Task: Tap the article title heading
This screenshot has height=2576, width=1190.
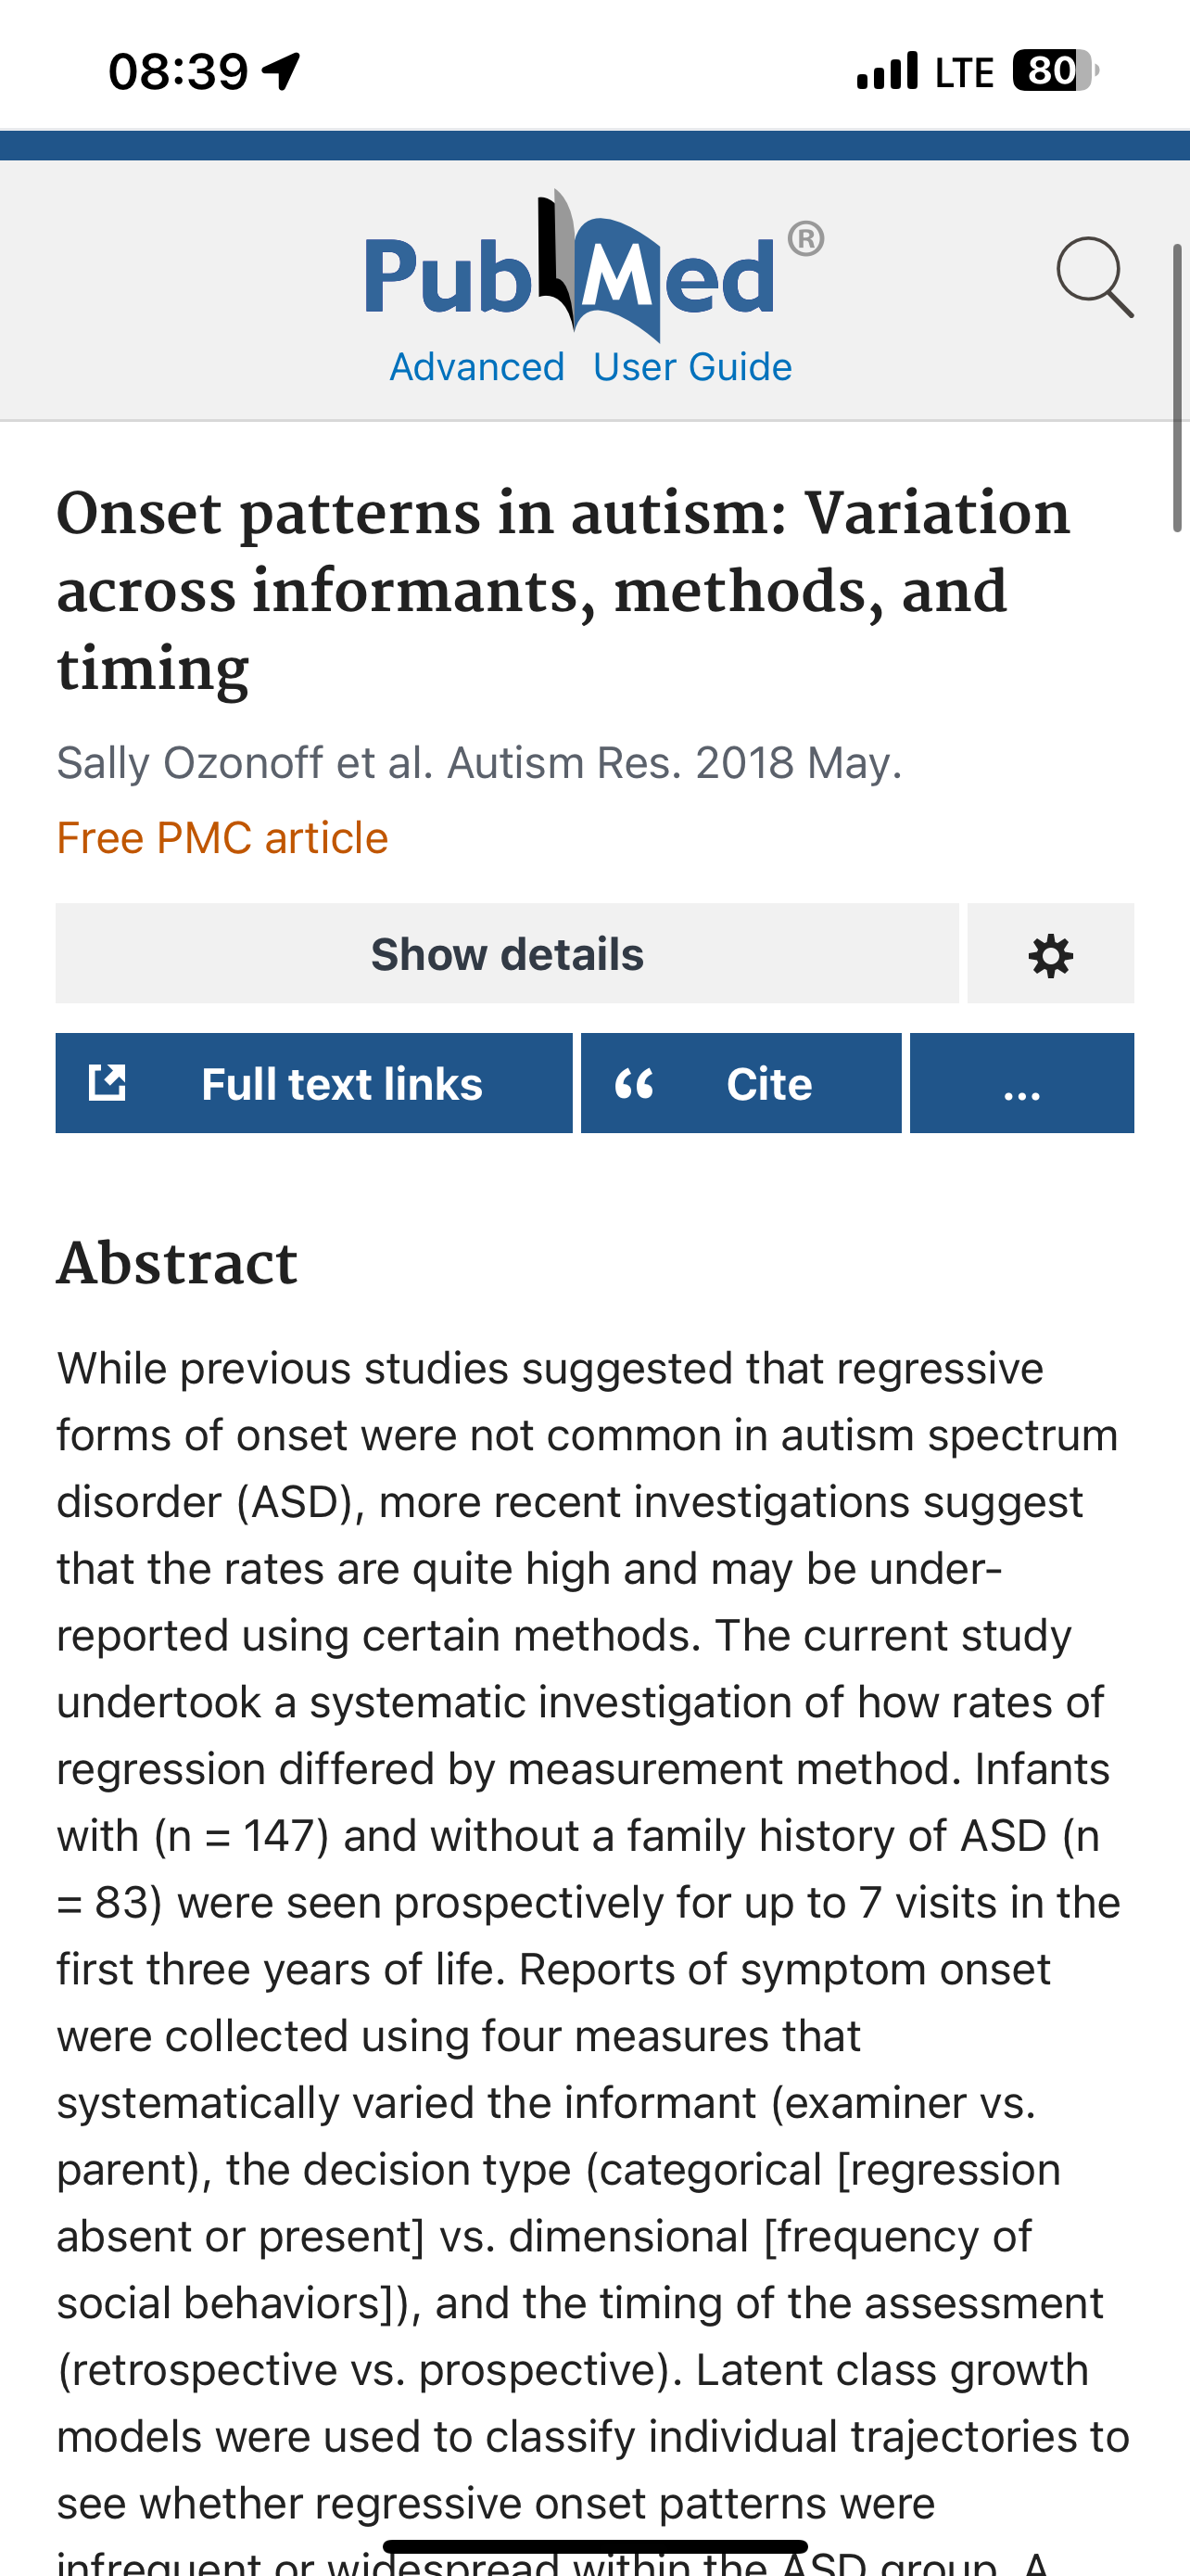Action: [563, 590]
